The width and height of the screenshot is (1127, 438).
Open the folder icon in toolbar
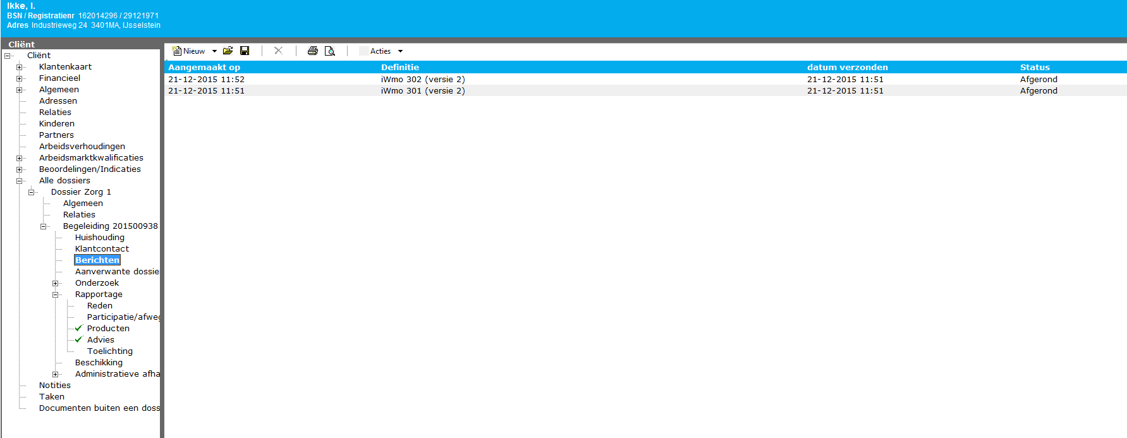(228, 51)
